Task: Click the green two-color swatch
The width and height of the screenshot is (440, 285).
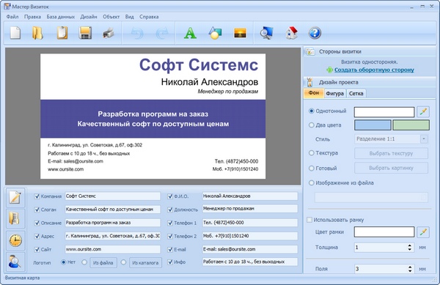Action: (x=411, y=125)
